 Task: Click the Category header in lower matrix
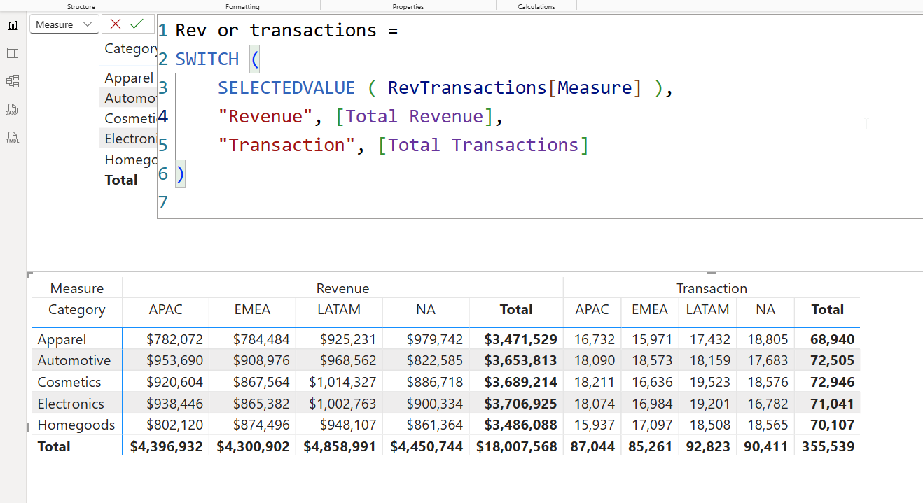77,309
